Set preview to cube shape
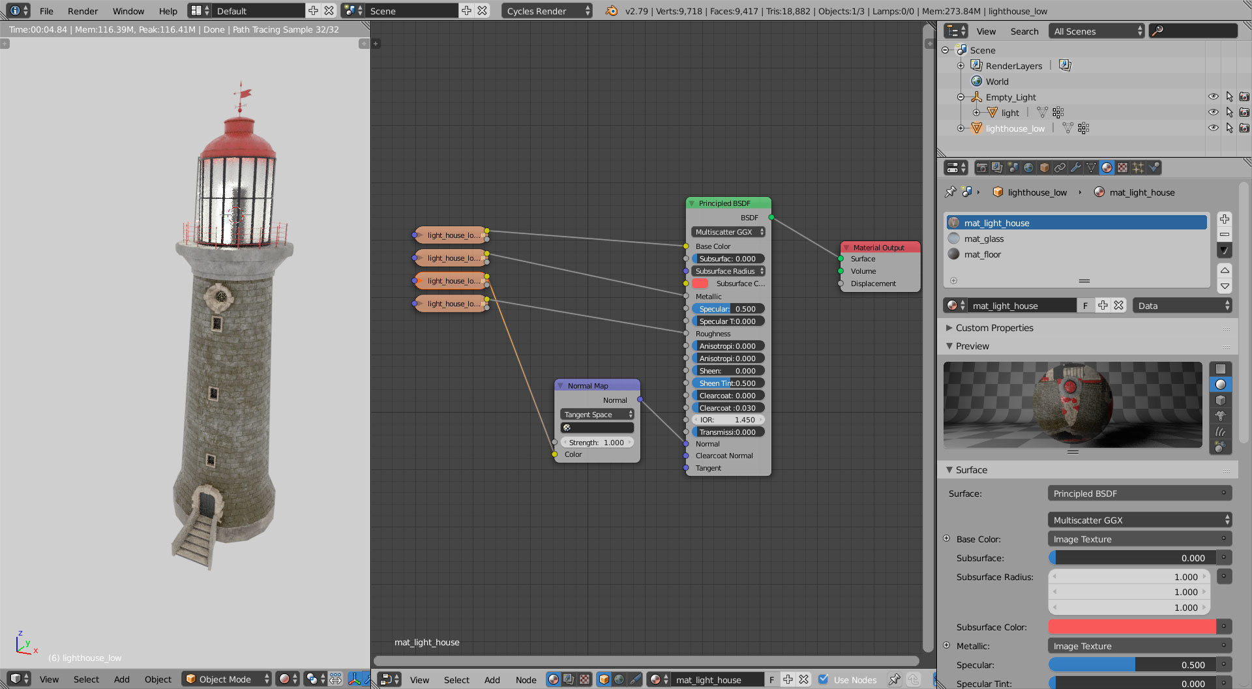Viewport: 1252px width, 689px height. click(x=1220, y=400)
